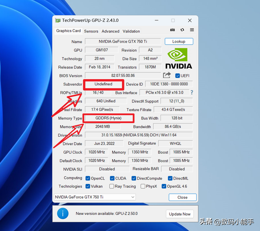This screenshot has width=260, height=231.
Task: Click the Lookup button
Action: 179,41
